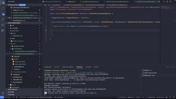
Task: Open the Search view in activity bar
Action: (x=3, y=8)
